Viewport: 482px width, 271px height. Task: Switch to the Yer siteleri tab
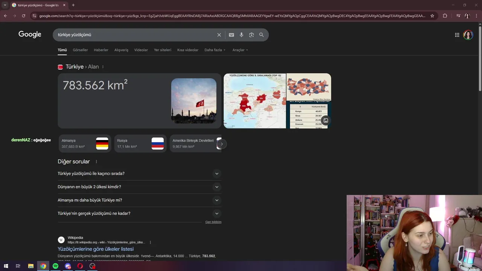(162, 50)
